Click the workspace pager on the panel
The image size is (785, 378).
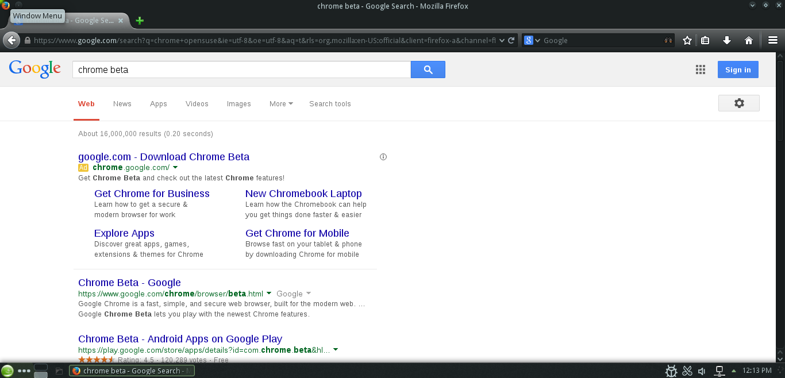click(x=41, y=371)
